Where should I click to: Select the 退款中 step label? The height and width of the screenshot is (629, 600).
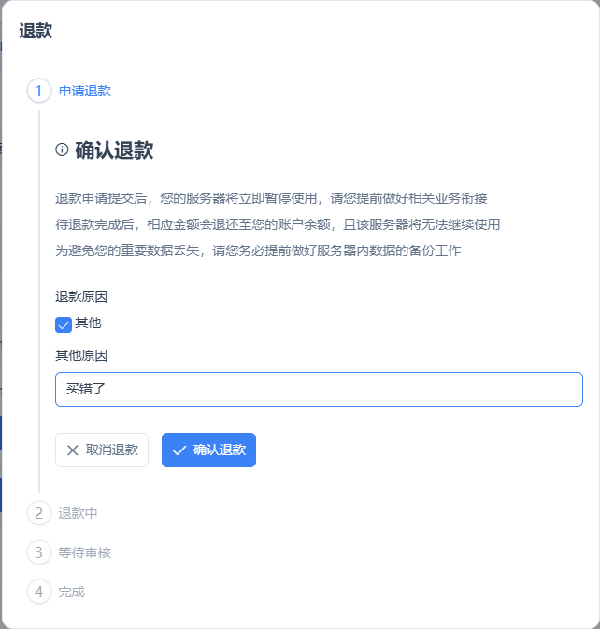pyautogui.click(x=78, y=513)
